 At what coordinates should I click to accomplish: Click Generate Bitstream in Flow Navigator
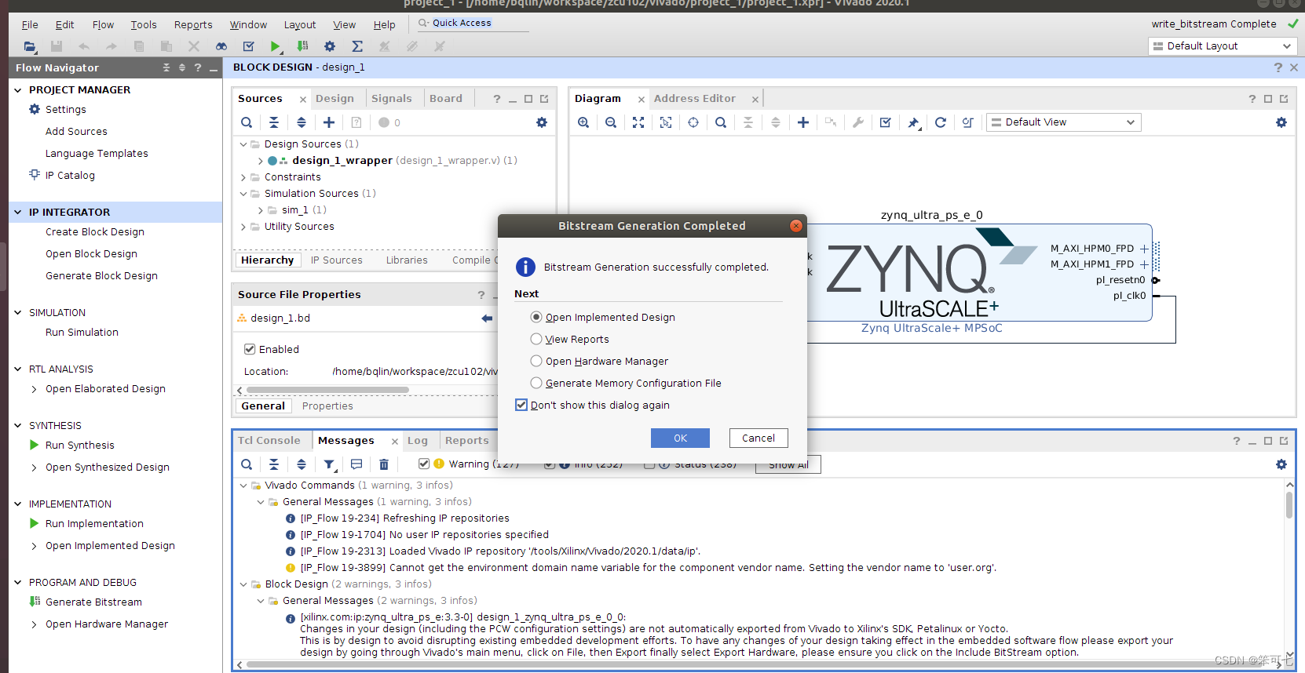[x=93, y=602]
